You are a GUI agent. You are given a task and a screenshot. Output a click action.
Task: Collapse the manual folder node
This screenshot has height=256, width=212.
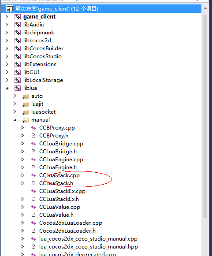point(15,120)
